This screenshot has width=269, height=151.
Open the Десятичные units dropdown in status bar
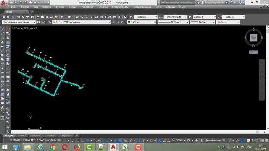tap(213, 141)
